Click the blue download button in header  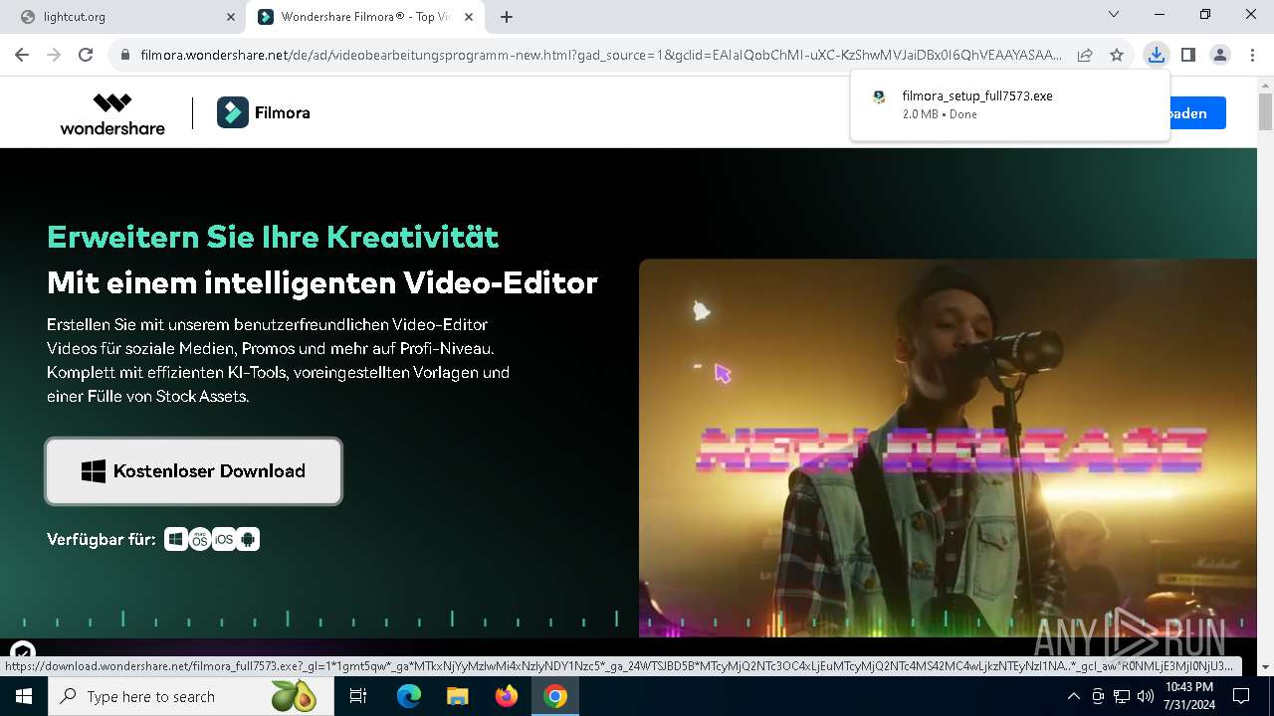click(1197, 113)
